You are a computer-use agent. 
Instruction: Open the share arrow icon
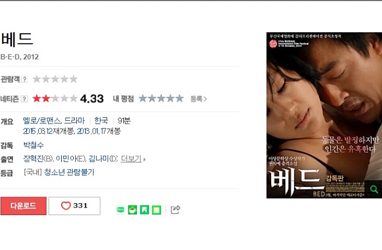175,209
